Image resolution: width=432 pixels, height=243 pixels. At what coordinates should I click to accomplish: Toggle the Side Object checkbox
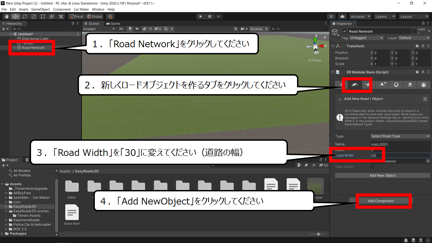[372, 167]
